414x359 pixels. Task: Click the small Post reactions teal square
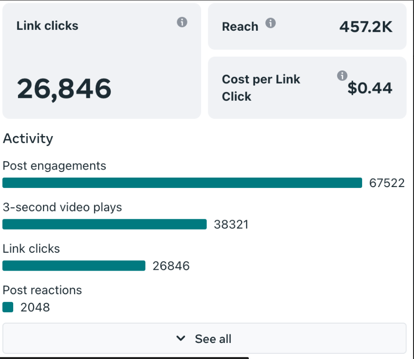tap(8, 307)
